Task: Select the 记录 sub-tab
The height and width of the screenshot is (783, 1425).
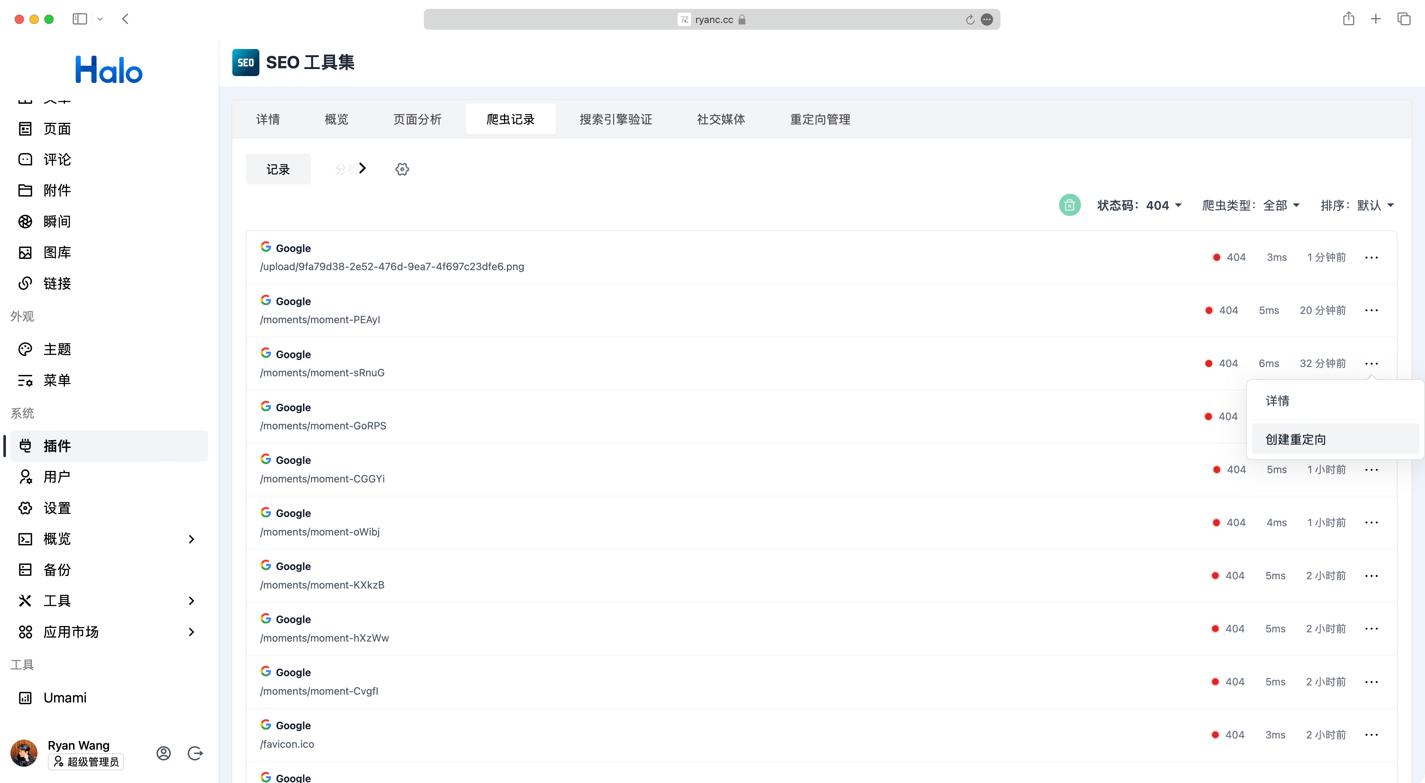Action: (x=278, y=169)
